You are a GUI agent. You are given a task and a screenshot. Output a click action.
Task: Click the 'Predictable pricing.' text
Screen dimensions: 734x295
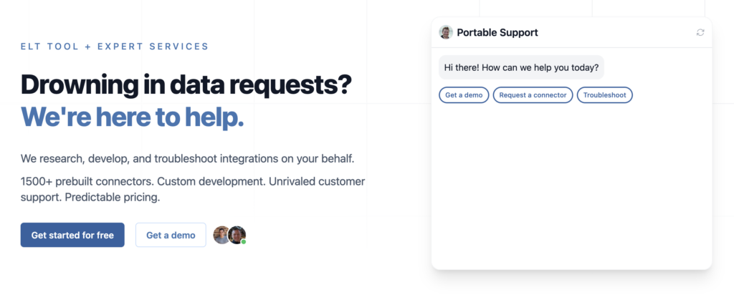coord(112,197)
